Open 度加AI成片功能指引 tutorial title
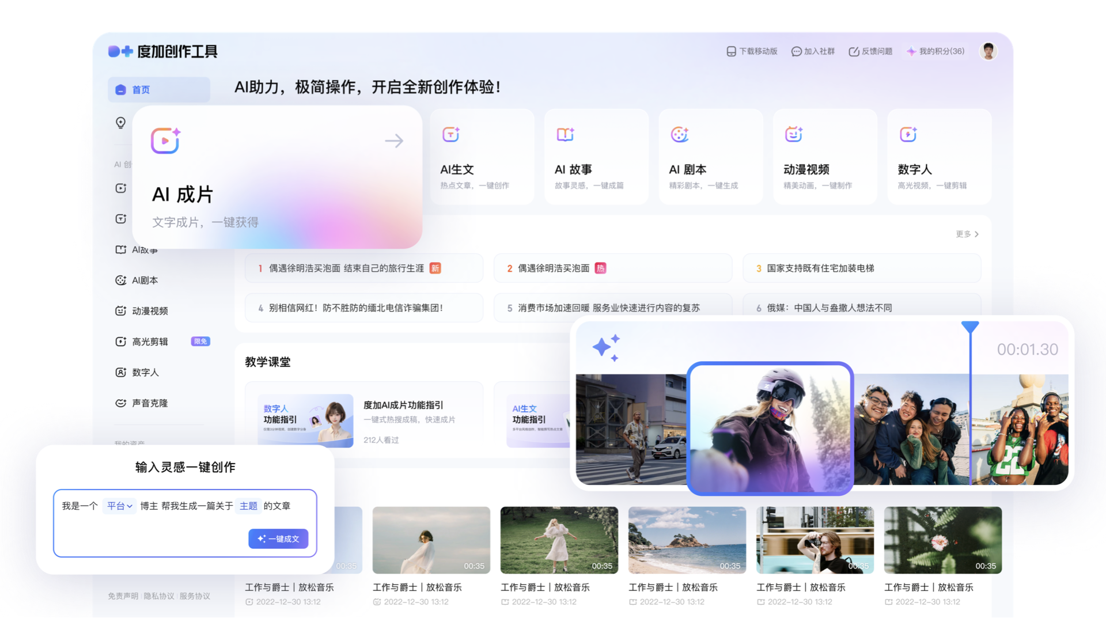The image size is (1106, 622). pos(403,405)
